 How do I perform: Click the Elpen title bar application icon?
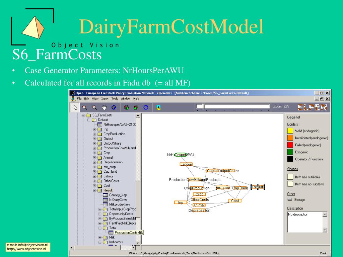coord(72,93)
